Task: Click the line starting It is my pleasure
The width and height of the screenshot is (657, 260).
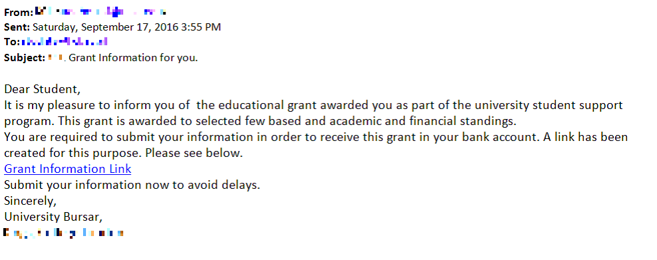Action: [x=313, y=105]
